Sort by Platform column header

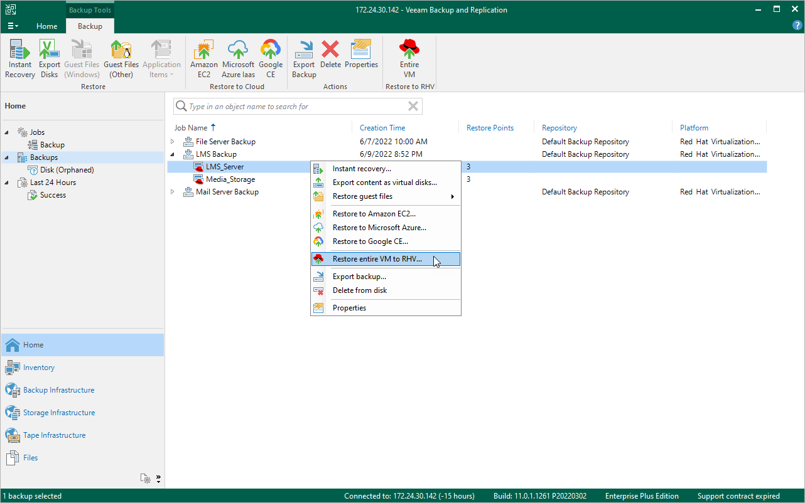(694, 128)
